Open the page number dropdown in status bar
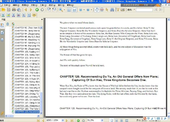The width and height of the screenshot is (170, 122). coord(63,120)
